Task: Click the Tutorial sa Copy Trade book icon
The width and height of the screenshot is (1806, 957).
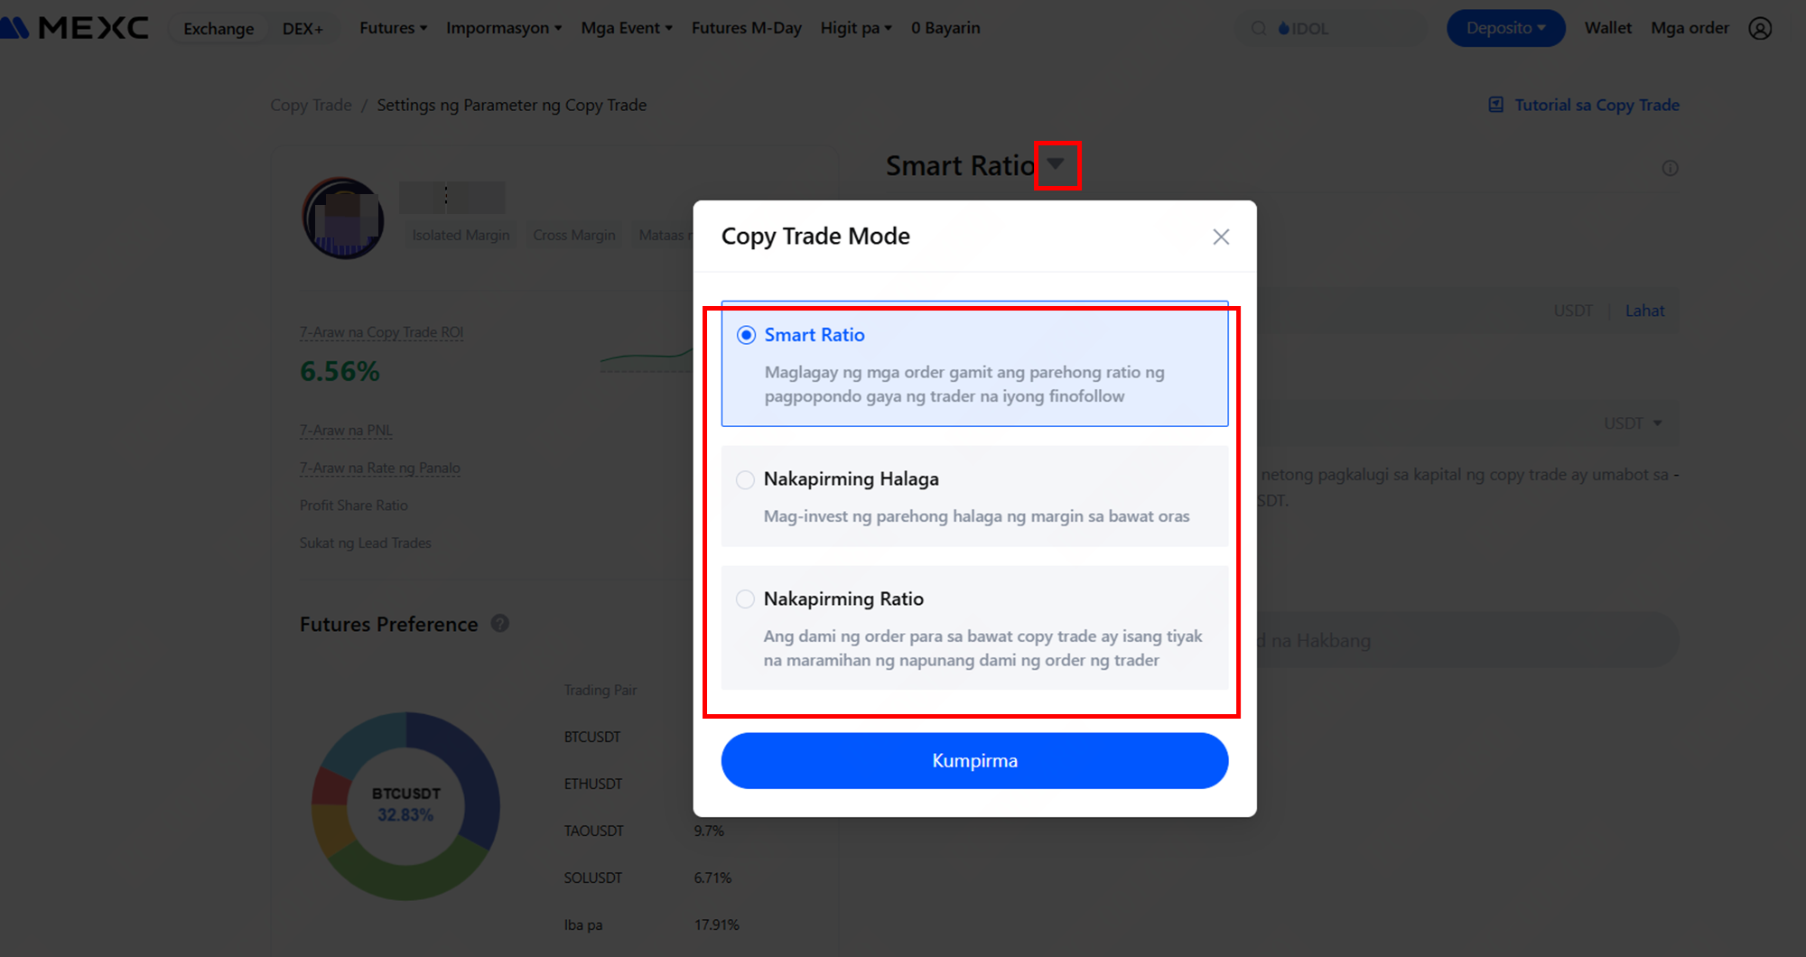Action: click(1496, 105)
